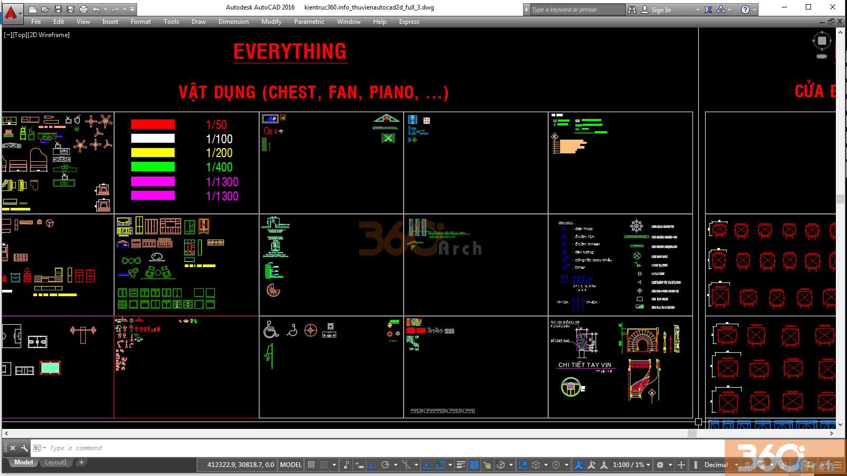
Task: Toggle Polar Tracking
Action: [x=385, y=465]
